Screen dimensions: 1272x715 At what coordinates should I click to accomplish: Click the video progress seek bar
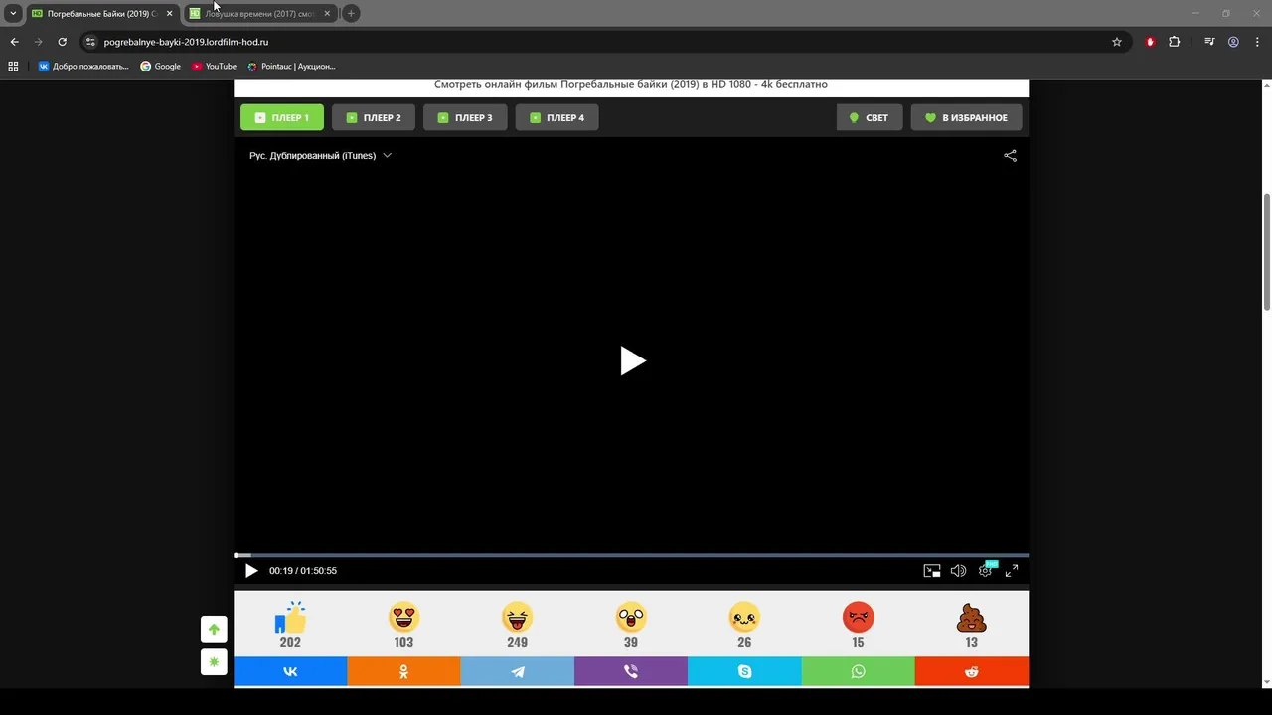point(631,555)
